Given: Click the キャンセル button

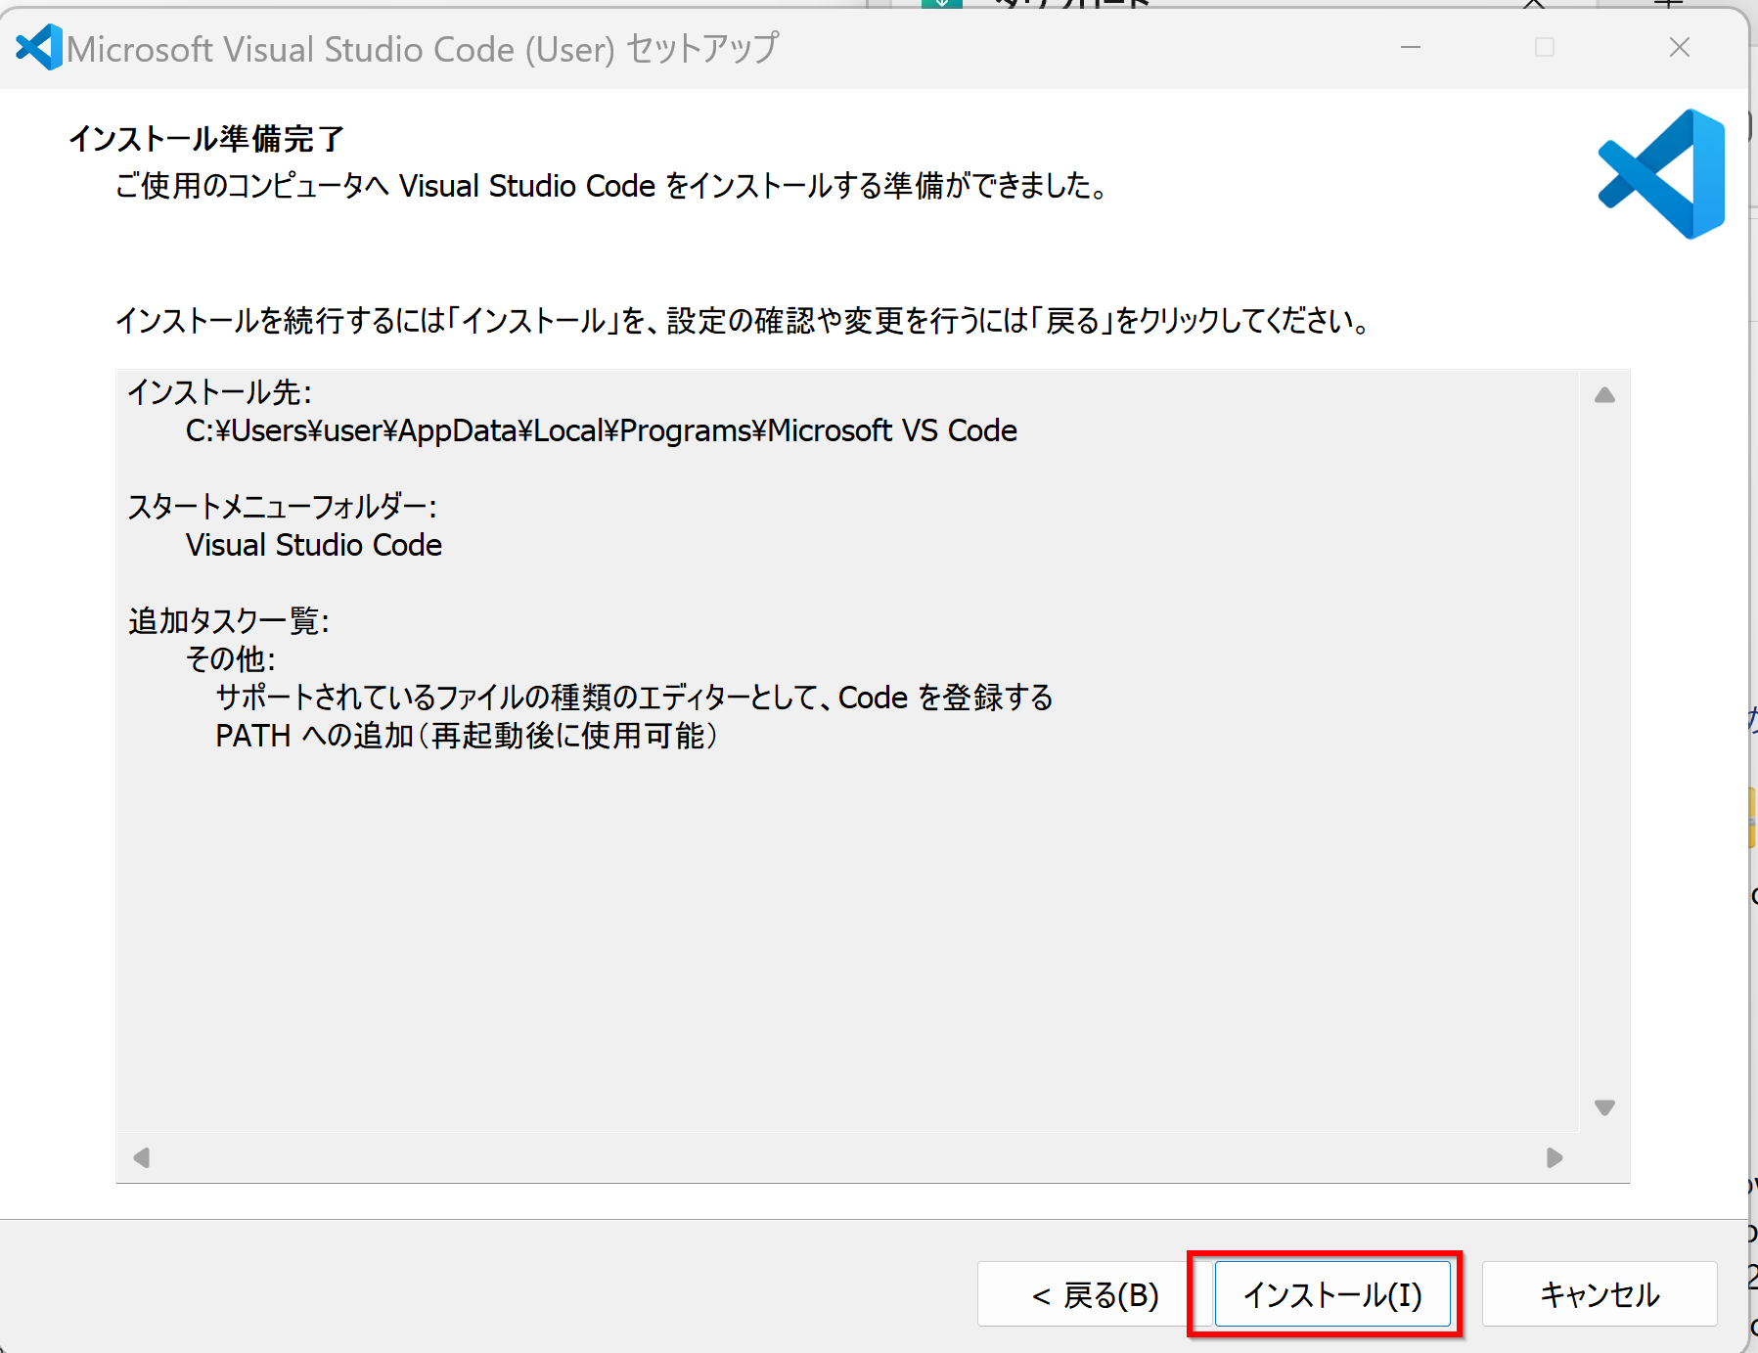Looking at the screenshot, I should point(1600,1294).
